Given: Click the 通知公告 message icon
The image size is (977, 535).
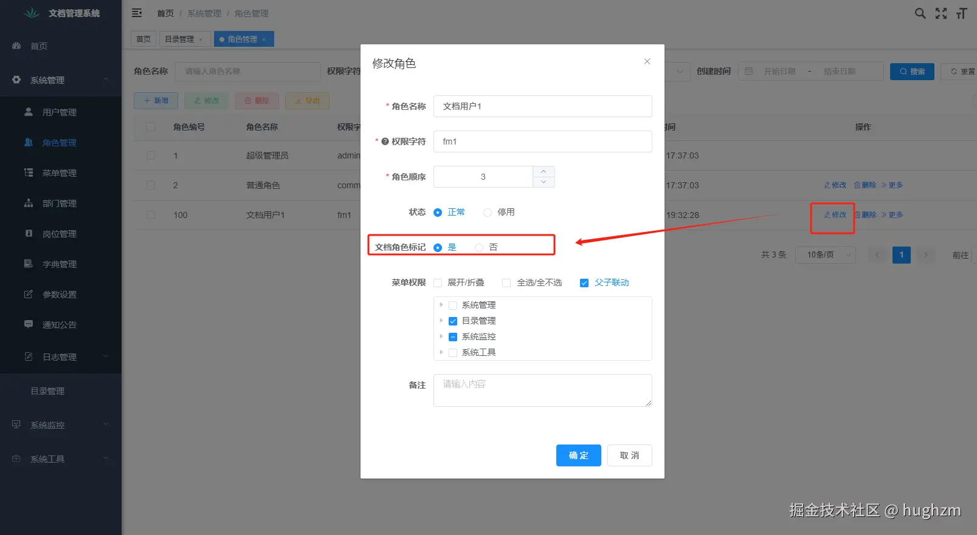Looking at the screenshot, I should pyautogui.click(x=29, y=324).
